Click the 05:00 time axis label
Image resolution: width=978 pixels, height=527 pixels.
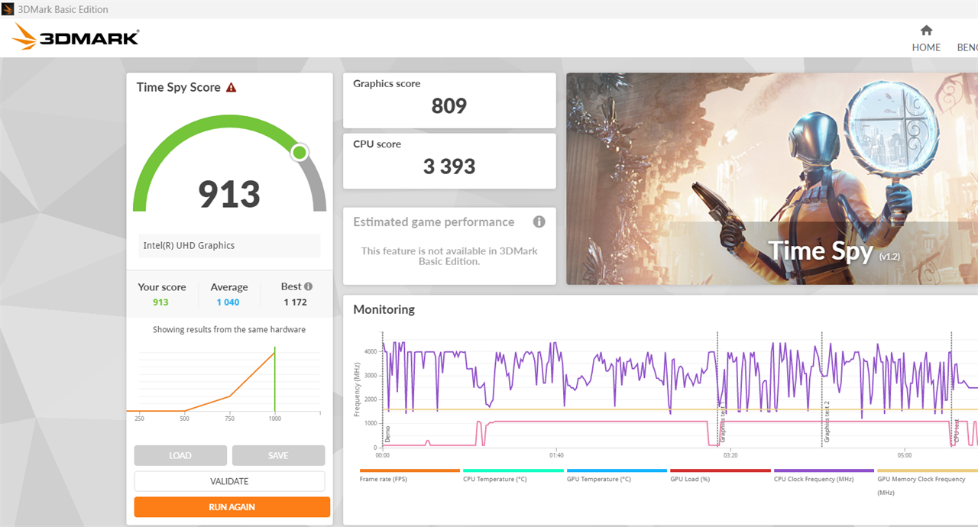coord(904,455)
